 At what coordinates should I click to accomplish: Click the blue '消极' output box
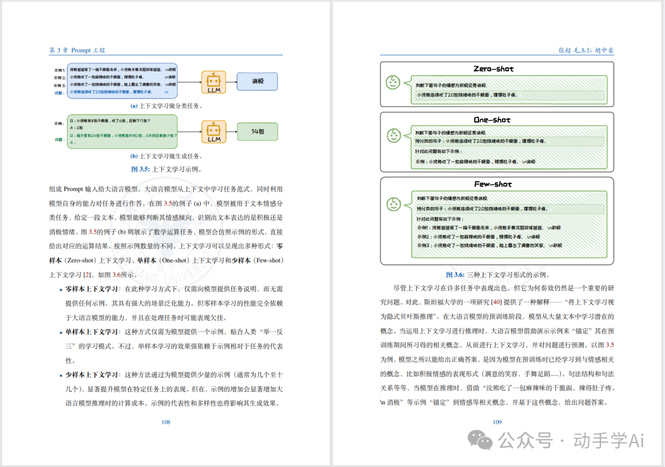coord(257,81)
